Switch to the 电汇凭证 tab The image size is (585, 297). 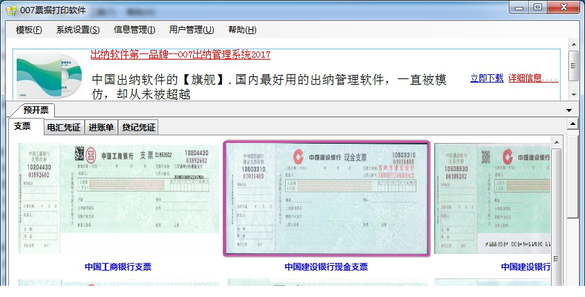(64, 128)
